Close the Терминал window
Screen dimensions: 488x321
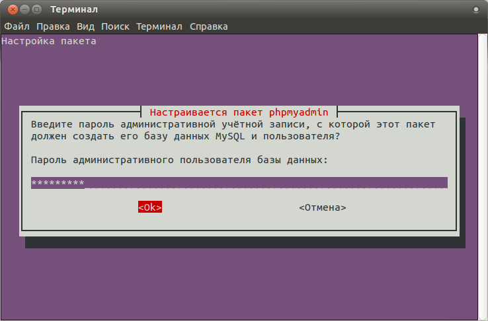[x=13, y=10]
